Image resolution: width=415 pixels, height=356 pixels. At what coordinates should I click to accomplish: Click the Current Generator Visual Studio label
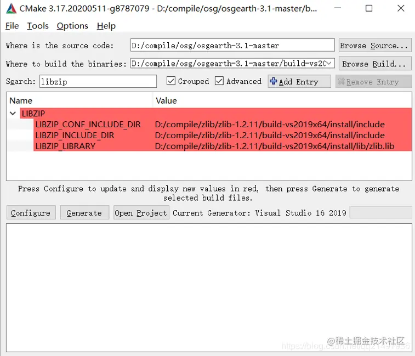click(x=259, y=213)
